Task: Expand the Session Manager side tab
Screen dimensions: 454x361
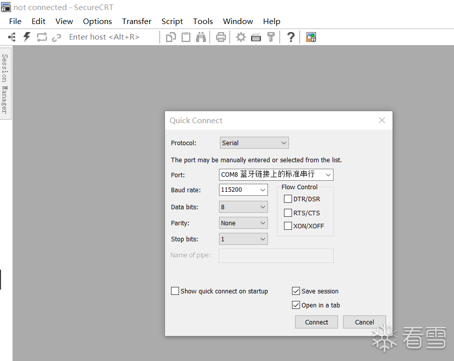Action: pos(5,84)
